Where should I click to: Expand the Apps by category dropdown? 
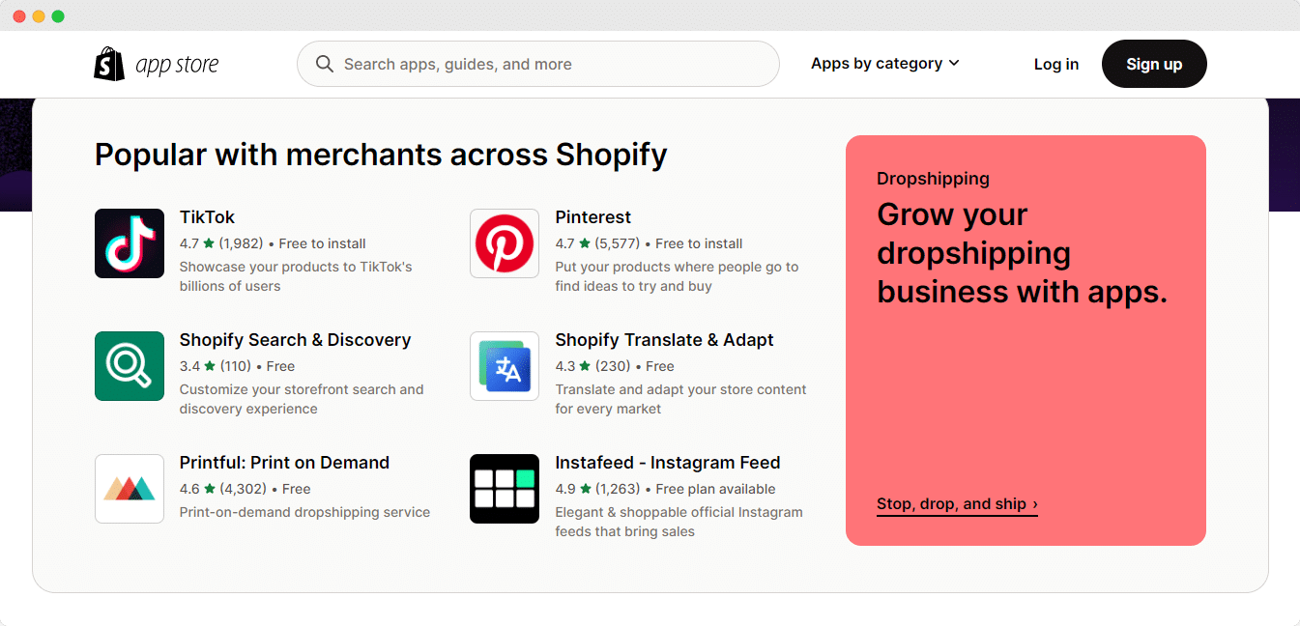pos(884,64)
